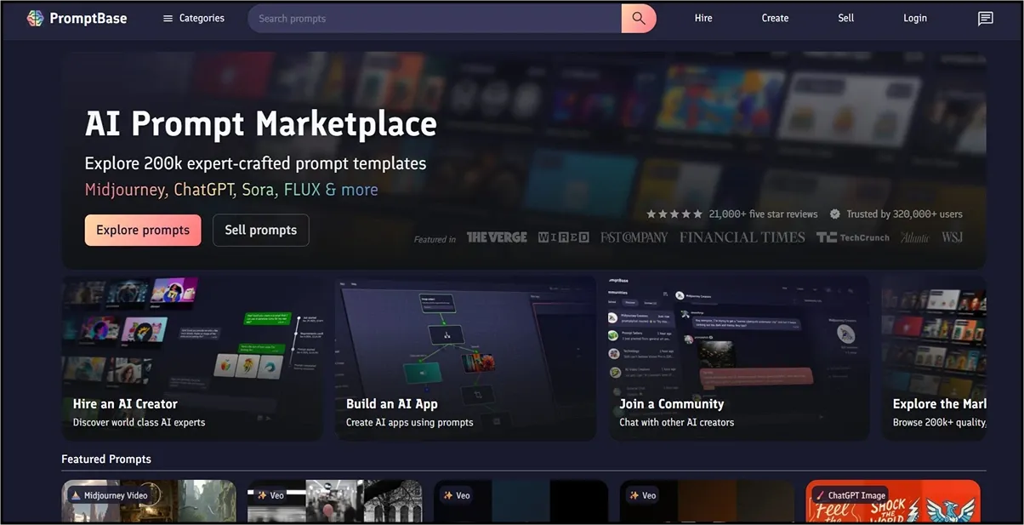Click the Login link
This screenshot has width=1024, height=525.
[915, 18]
